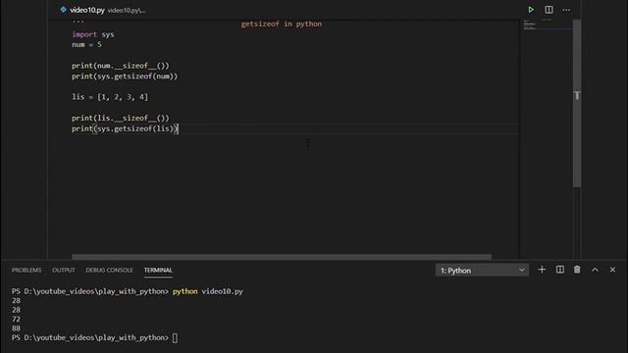The width and height of the screenshot is (628, 353).
Task: Click the terminal output value 72
Action: pyautogui.click(x=16, y=319)
